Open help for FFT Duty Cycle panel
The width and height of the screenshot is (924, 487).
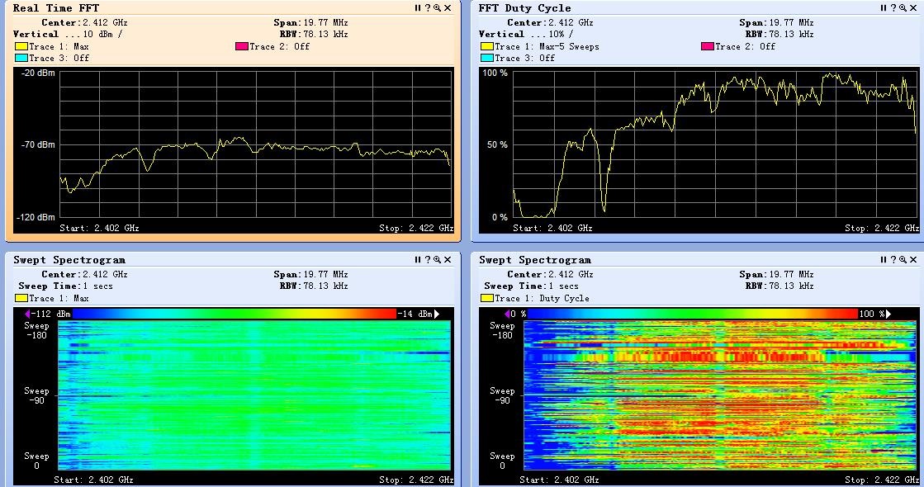point(893,7)
